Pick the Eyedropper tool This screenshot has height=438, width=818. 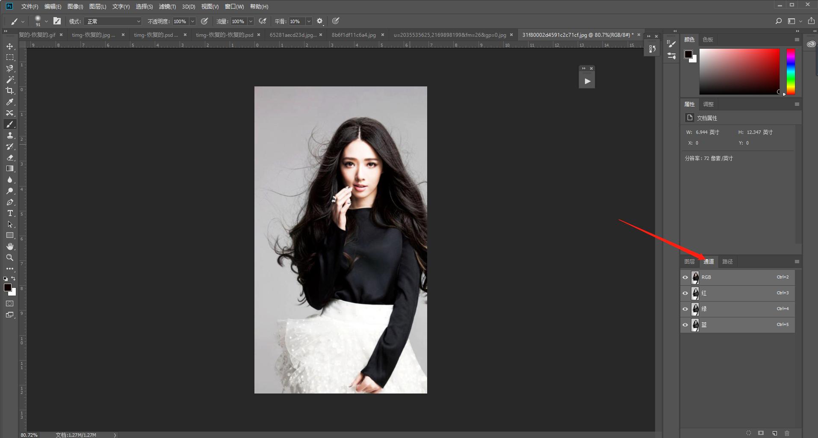coord(9,102)
